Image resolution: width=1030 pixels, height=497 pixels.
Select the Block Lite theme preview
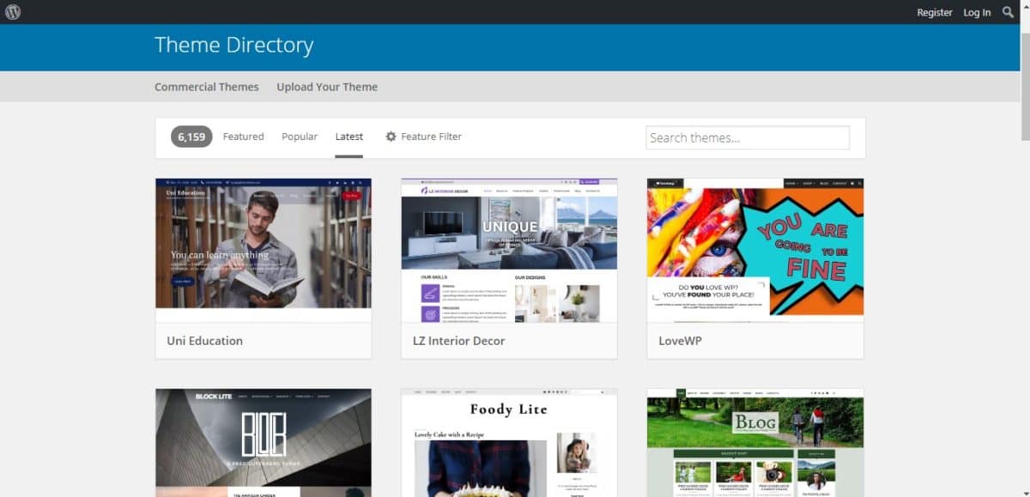[264, 442]
